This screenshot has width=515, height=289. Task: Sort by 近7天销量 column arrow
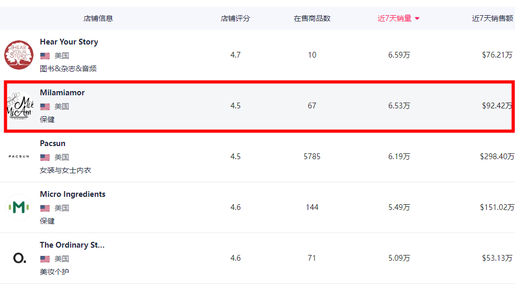click(417, 19)
